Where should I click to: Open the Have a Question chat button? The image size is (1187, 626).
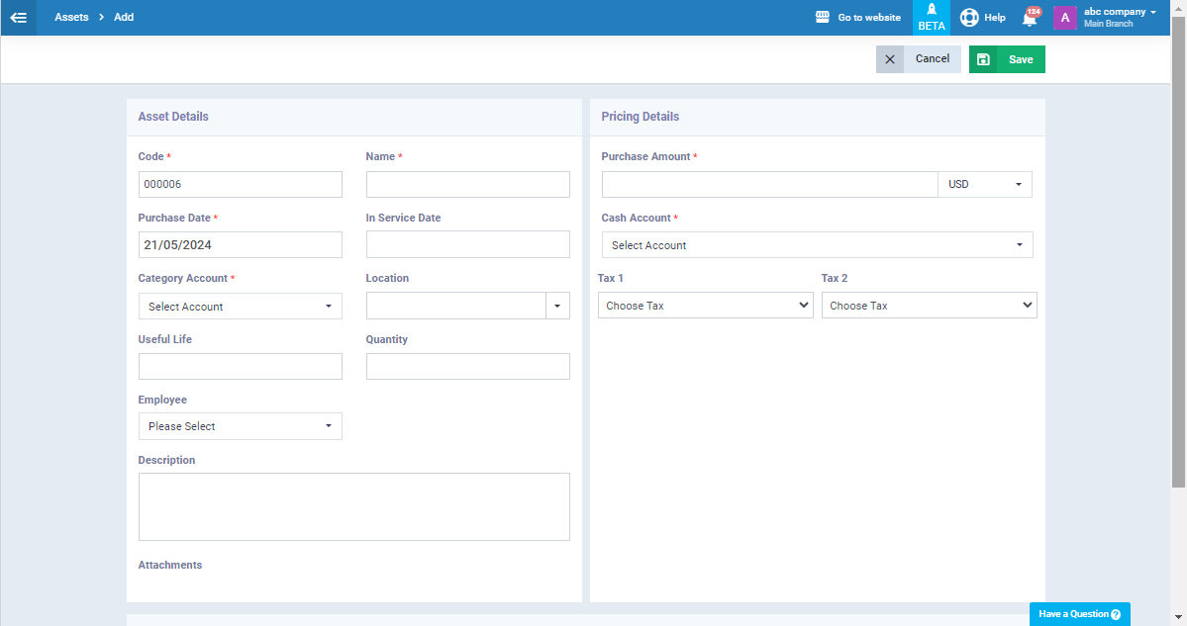tap(1079, 614)
